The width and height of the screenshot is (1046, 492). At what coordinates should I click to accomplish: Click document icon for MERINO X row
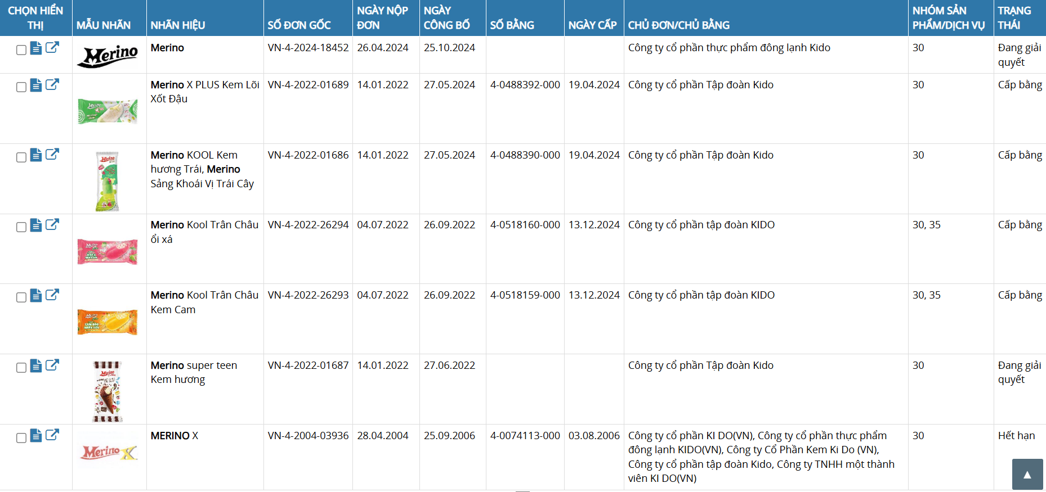click(x=36, y=436)
